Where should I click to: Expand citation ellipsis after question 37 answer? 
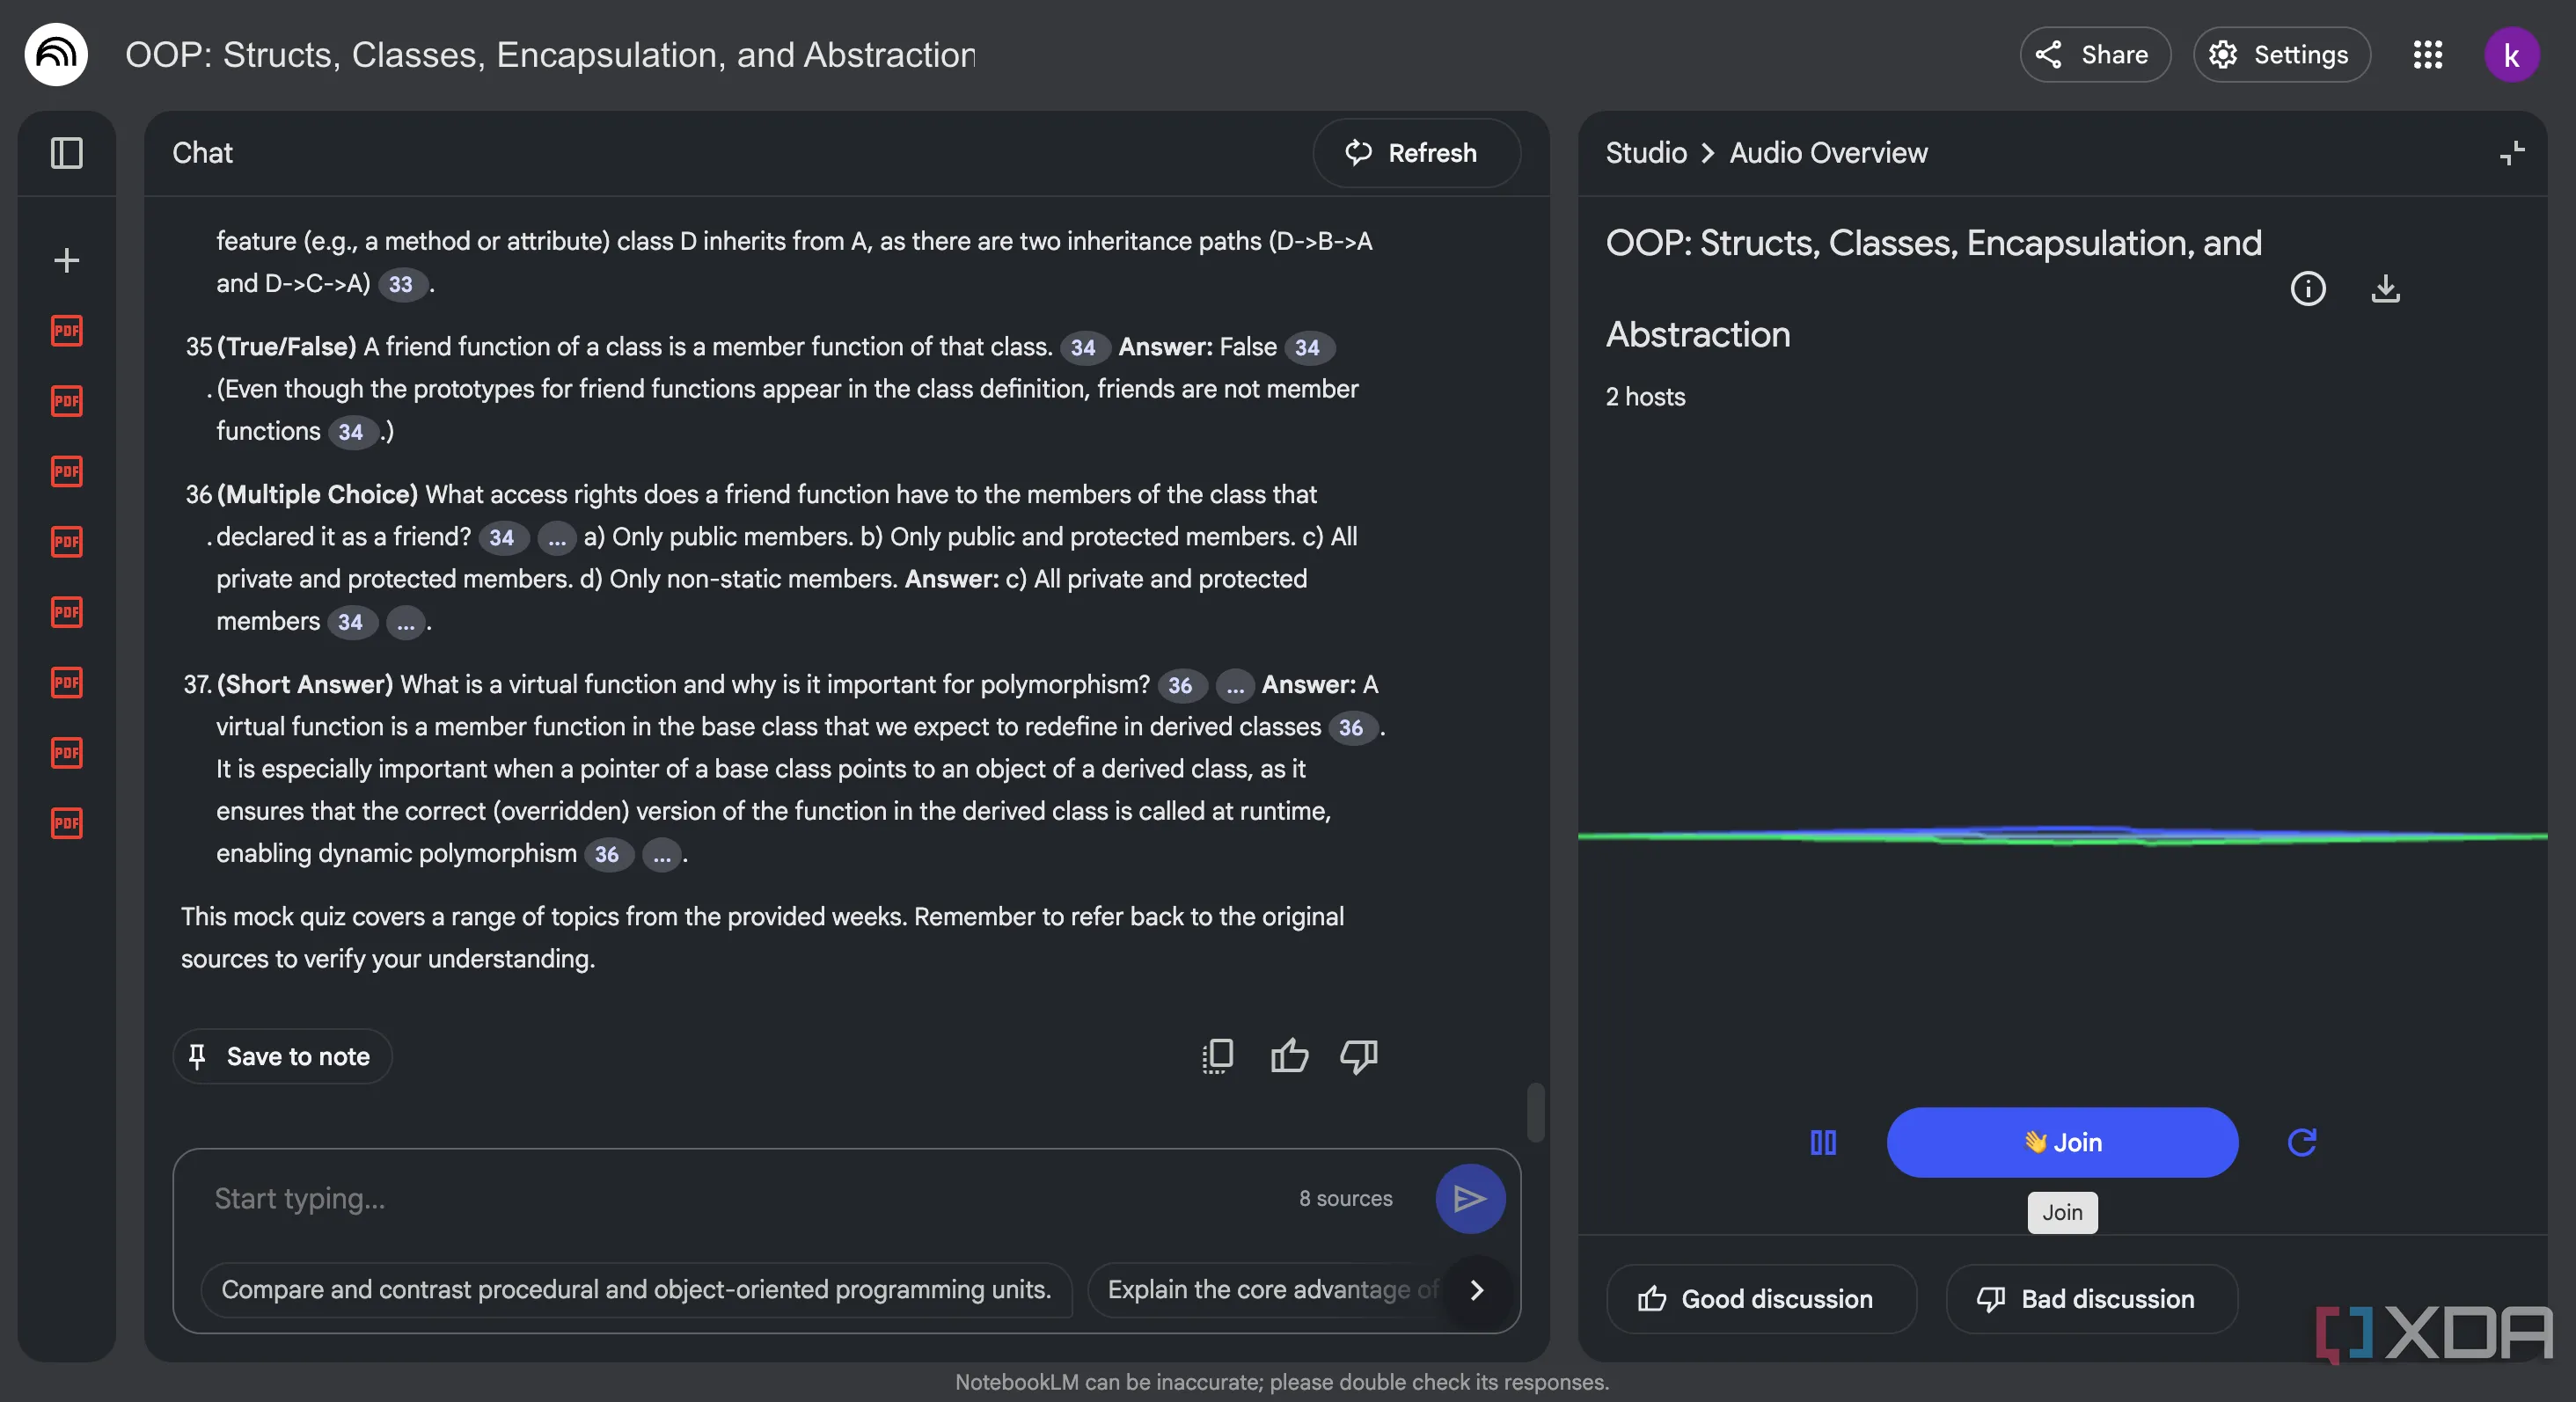(x=661, y=855)
